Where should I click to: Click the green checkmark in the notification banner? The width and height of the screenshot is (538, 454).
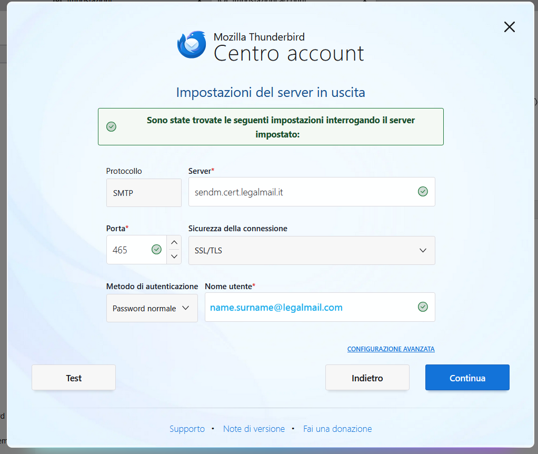[111, 126]
